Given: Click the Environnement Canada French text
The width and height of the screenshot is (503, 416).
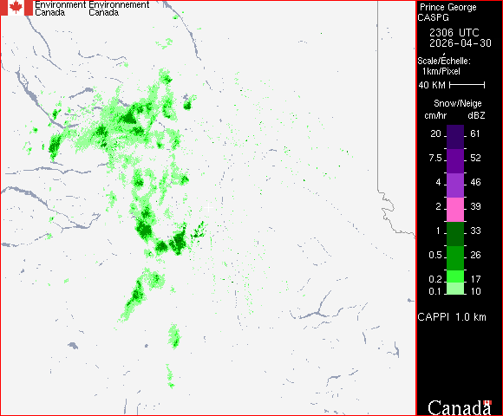Looking at the screenshot, I should click(119, 9).
